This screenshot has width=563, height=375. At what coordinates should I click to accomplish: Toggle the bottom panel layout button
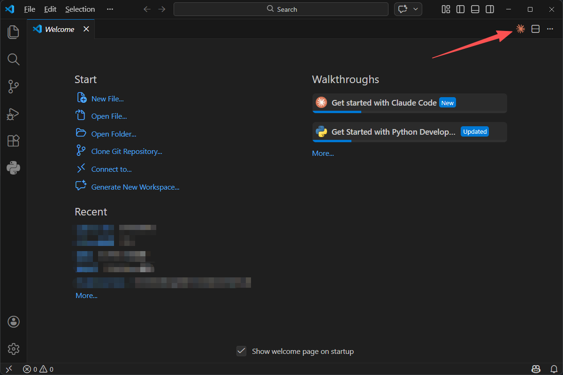(475, 9)
